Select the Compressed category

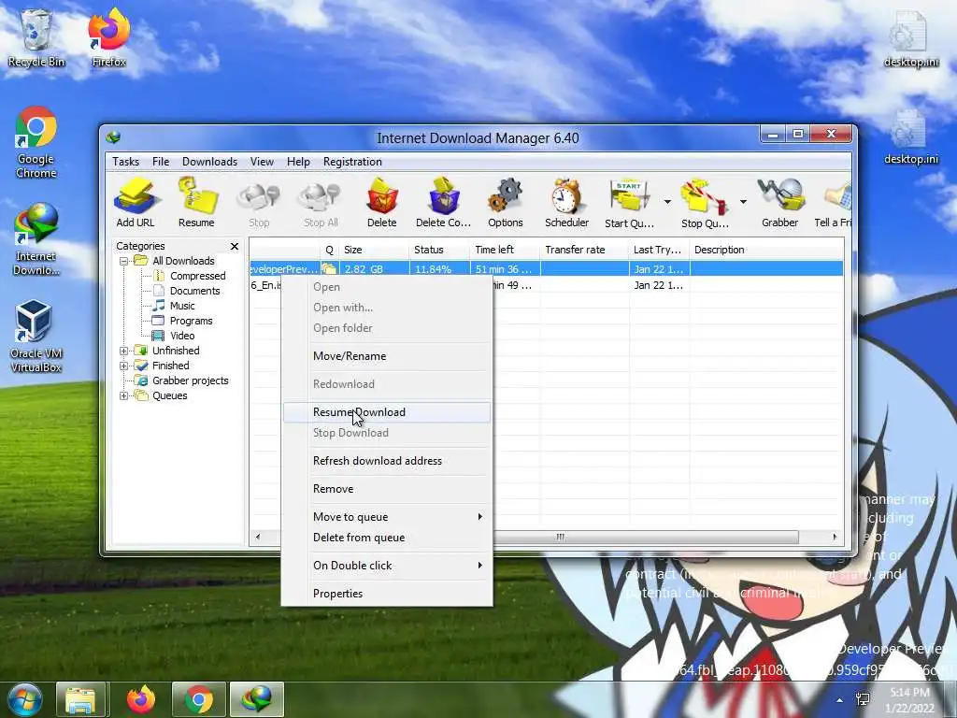pos(198,276)
